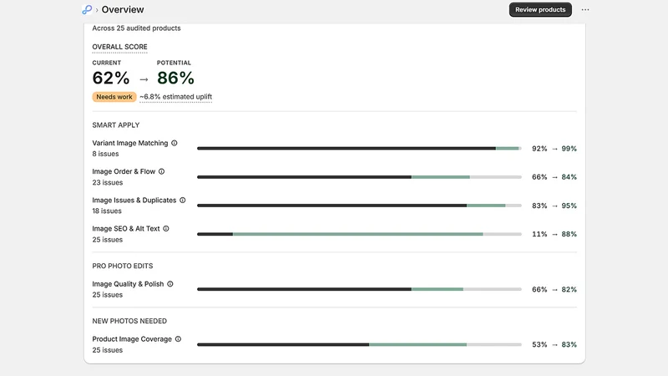Click the Review products button
This screenshot has height=376, width=668.
click(x=540, y=9)
